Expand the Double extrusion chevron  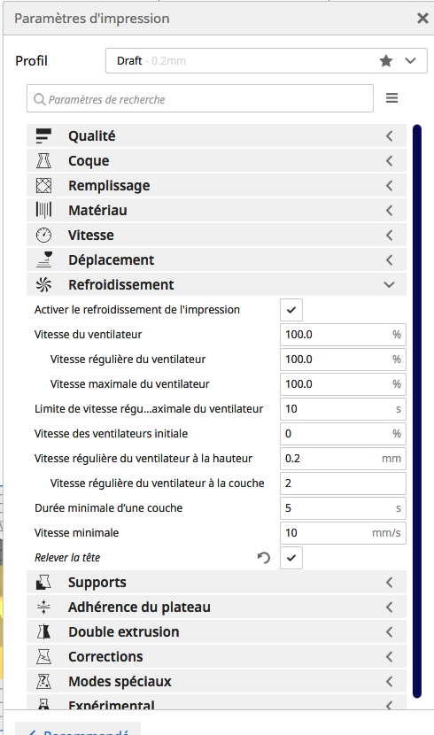coord(390,632)
